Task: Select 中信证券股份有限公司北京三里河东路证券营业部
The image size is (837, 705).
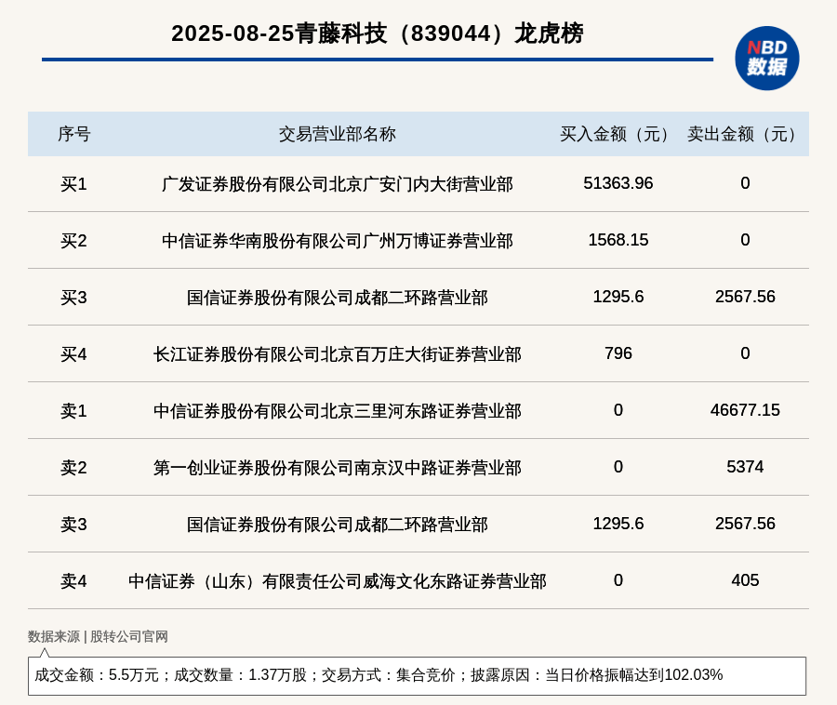Action: pos(338,411)
